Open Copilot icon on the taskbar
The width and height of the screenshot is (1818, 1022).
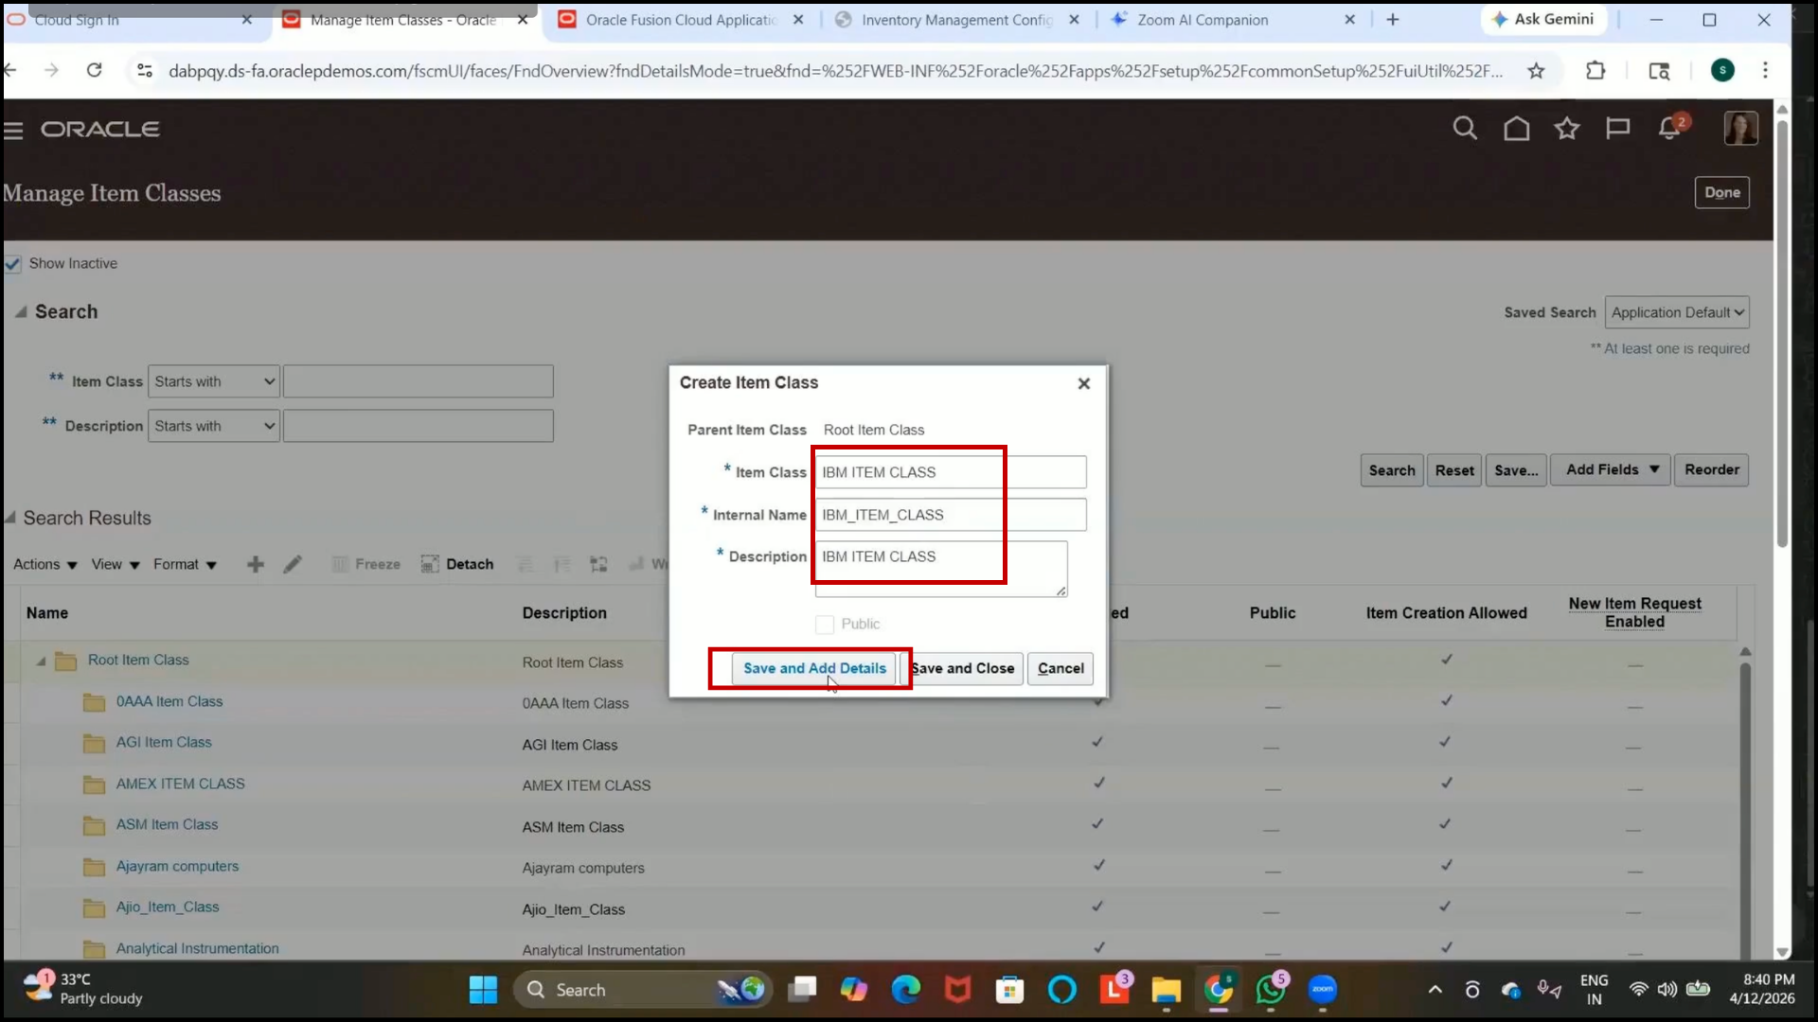click(854, 990)
